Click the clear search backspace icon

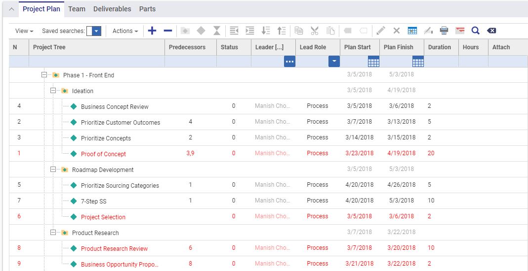click(491, 31)
